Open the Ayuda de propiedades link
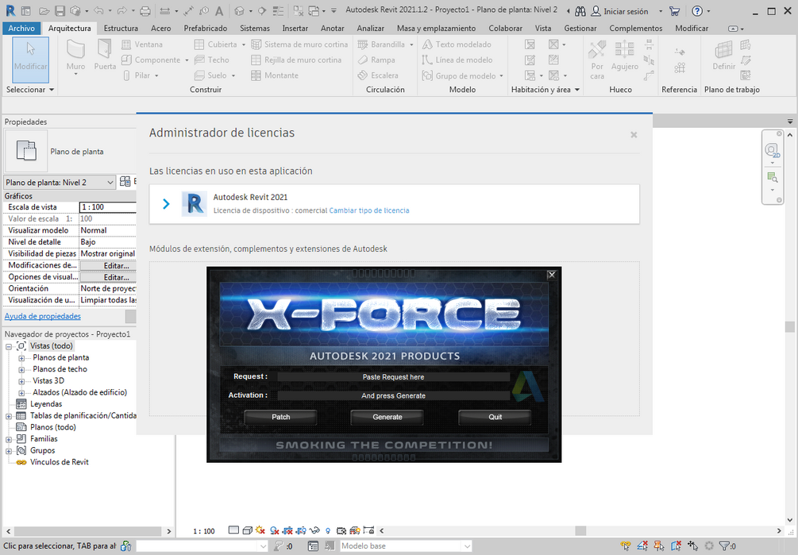 pos(43,317)
